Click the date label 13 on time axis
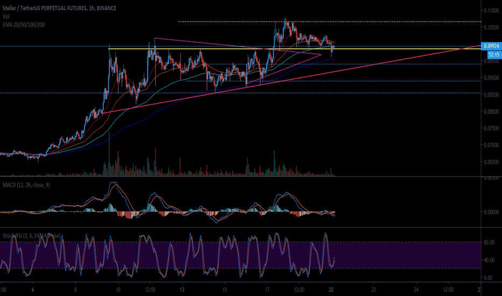 pyautogui.click(x=182, y=290)
